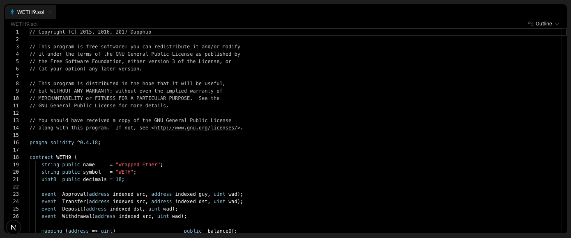The height and width of the screenshot is (238, 571).
Task: Click the Copyright comment on line 1
Action: [x=90, y=32]
